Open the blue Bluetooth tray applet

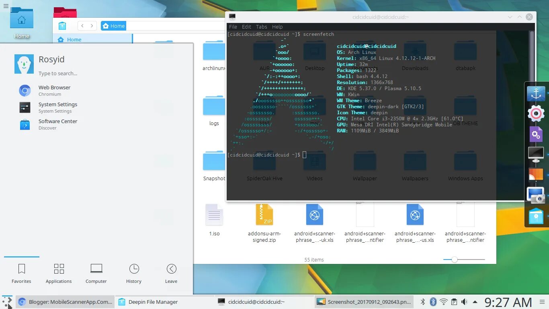click(x=433, y=302)
